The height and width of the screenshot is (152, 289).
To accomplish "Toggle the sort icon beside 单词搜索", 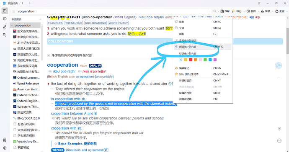I will click(x=40, y=20).
